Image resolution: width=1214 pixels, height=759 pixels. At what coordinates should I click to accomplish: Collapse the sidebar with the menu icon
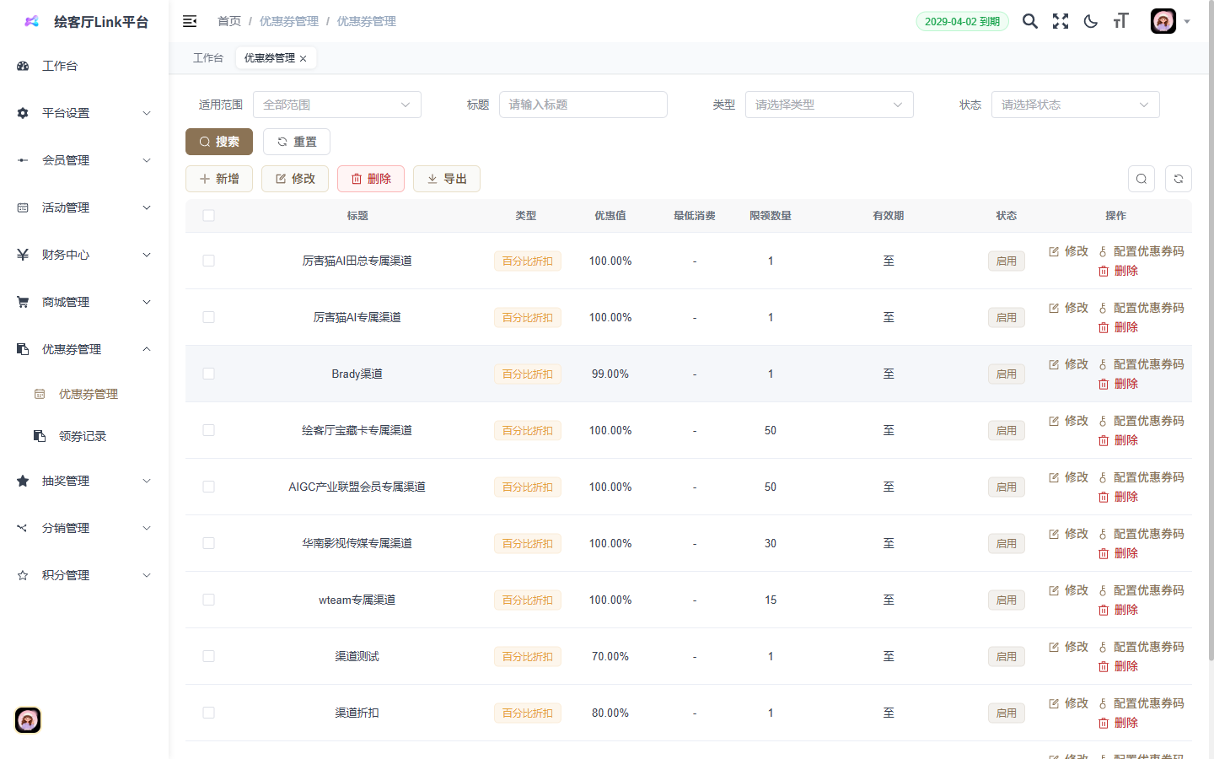190,21
